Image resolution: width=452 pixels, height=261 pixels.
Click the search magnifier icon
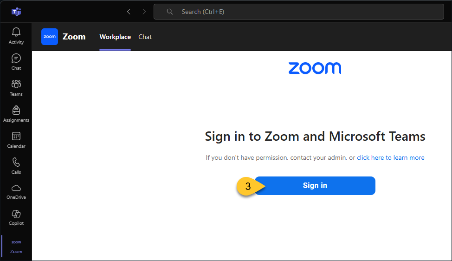(170, 12)
